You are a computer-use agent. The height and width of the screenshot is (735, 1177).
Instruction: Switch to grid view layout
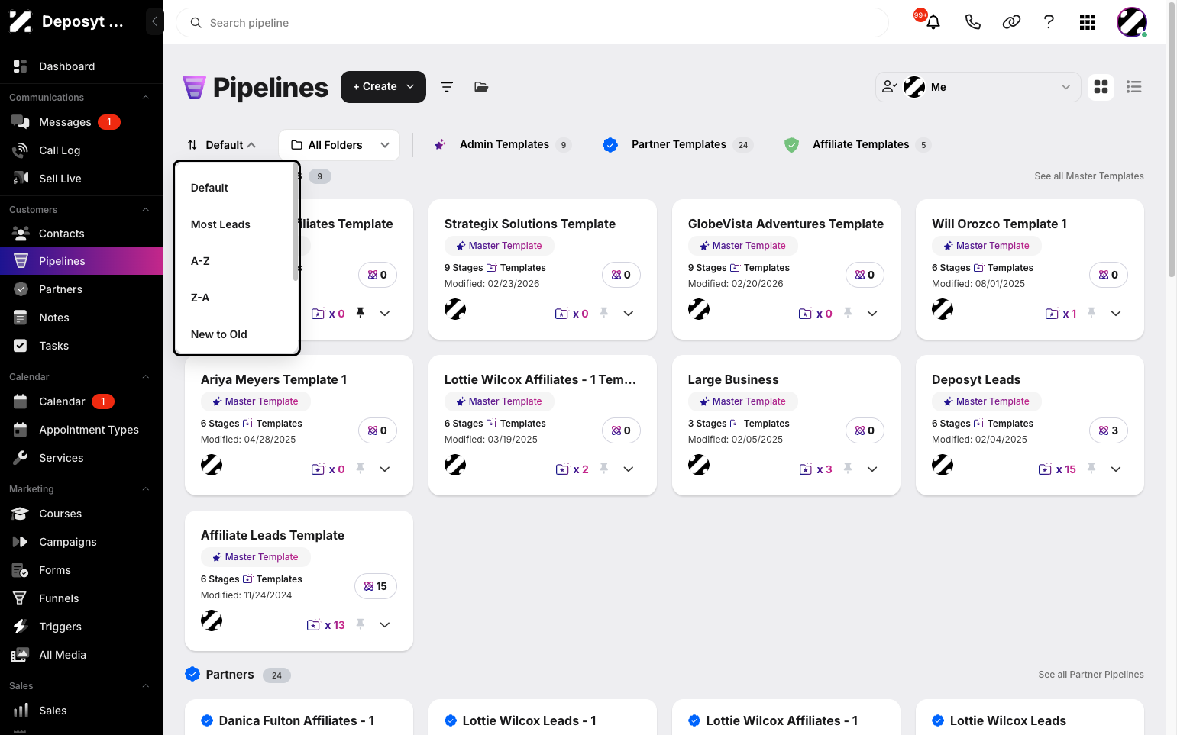point(1101,87)
